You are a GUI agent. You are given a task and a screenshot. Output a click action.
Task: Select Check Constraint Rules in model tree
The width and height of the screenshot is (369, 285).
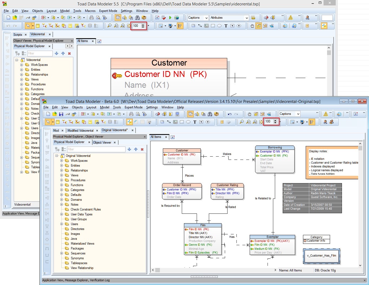pos(85,209)
